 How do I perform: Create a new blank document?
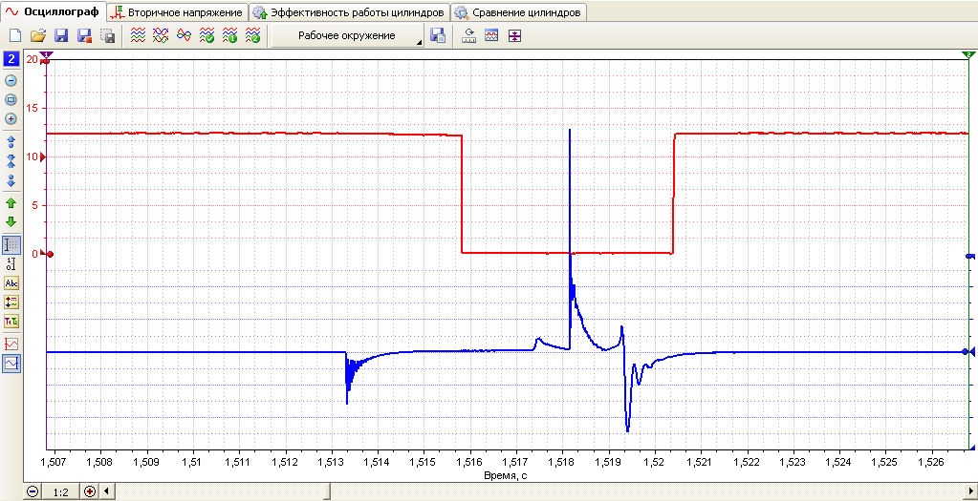pos(15,35)
